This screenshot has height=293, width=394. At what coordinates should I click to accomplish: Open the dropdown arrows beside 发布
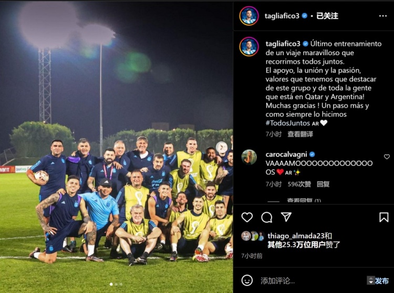[371, 280]
